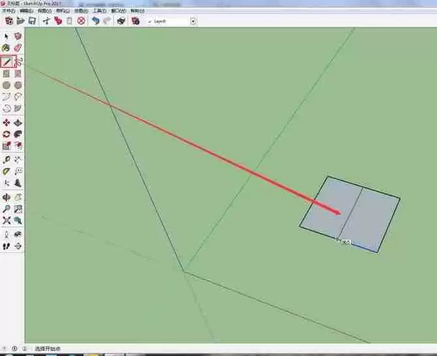Activate the Rotate tool
The height and width of the screenshot is (356, 437).
coord(7,134)
